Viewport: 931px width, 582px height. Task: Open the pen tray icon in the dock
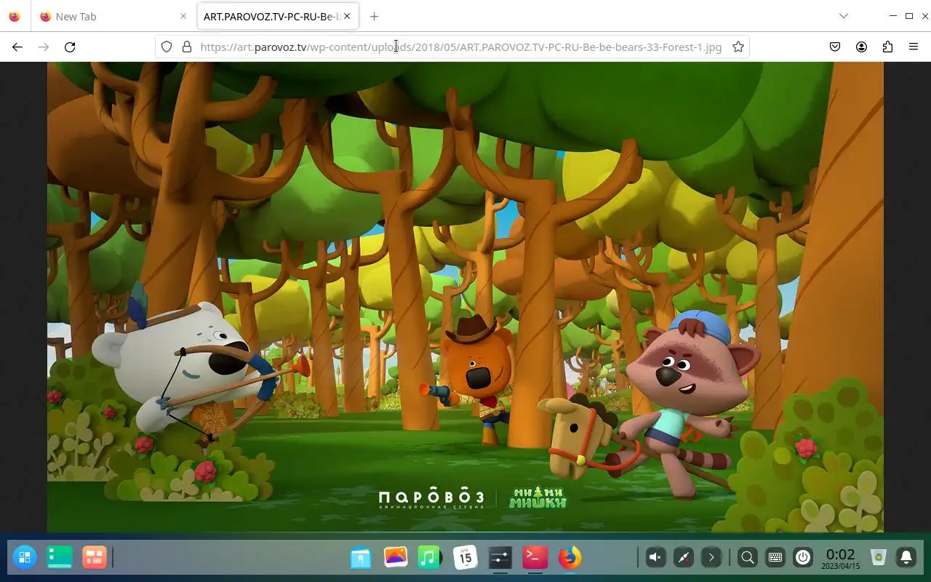[x=684, y=558]
